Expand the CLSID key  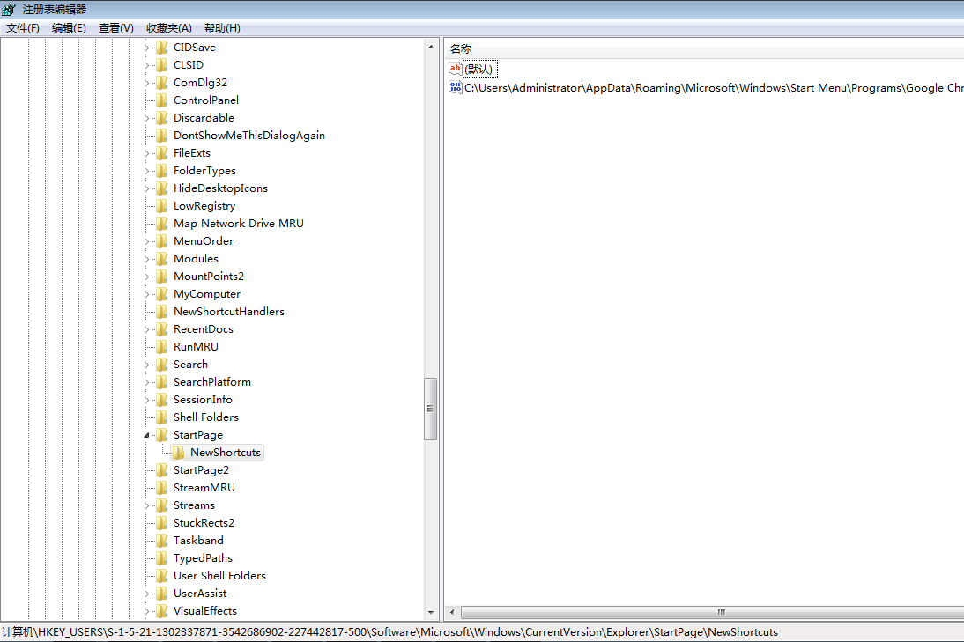[146, 65]
